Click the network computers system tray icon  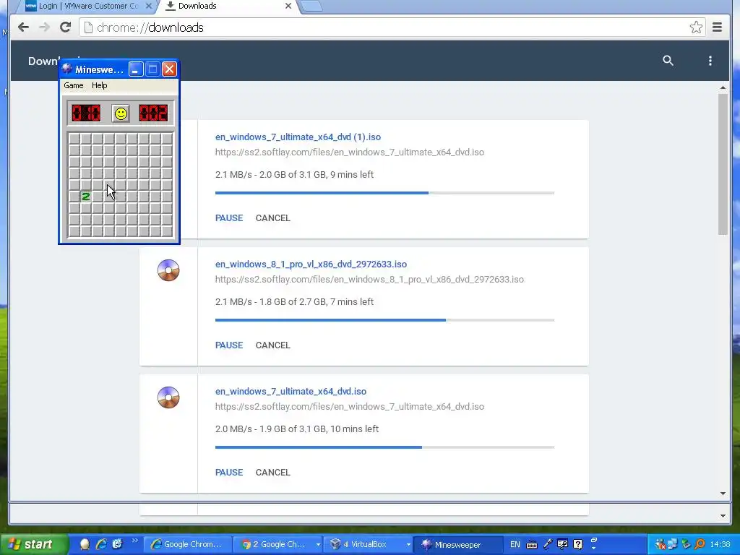[x=673, y=544]
